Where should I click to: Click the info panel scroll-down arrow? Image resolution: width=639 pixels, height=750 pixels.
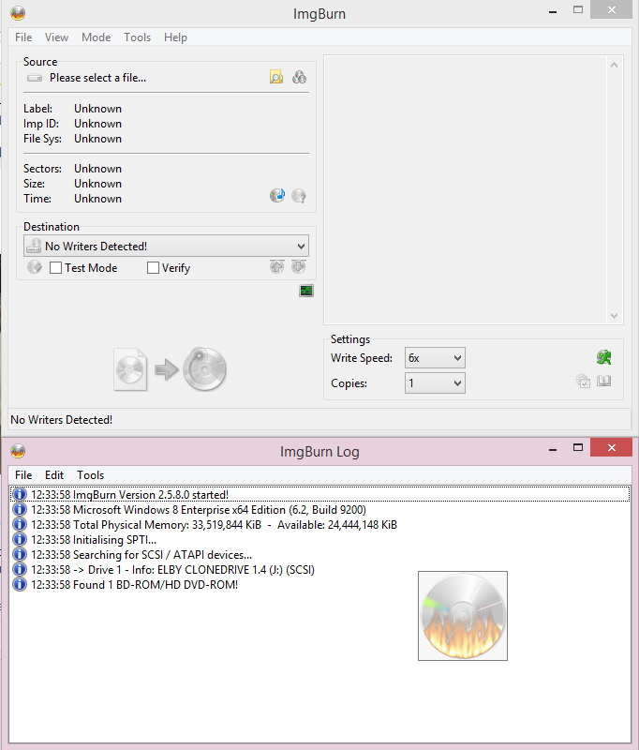tap(614, 316)
